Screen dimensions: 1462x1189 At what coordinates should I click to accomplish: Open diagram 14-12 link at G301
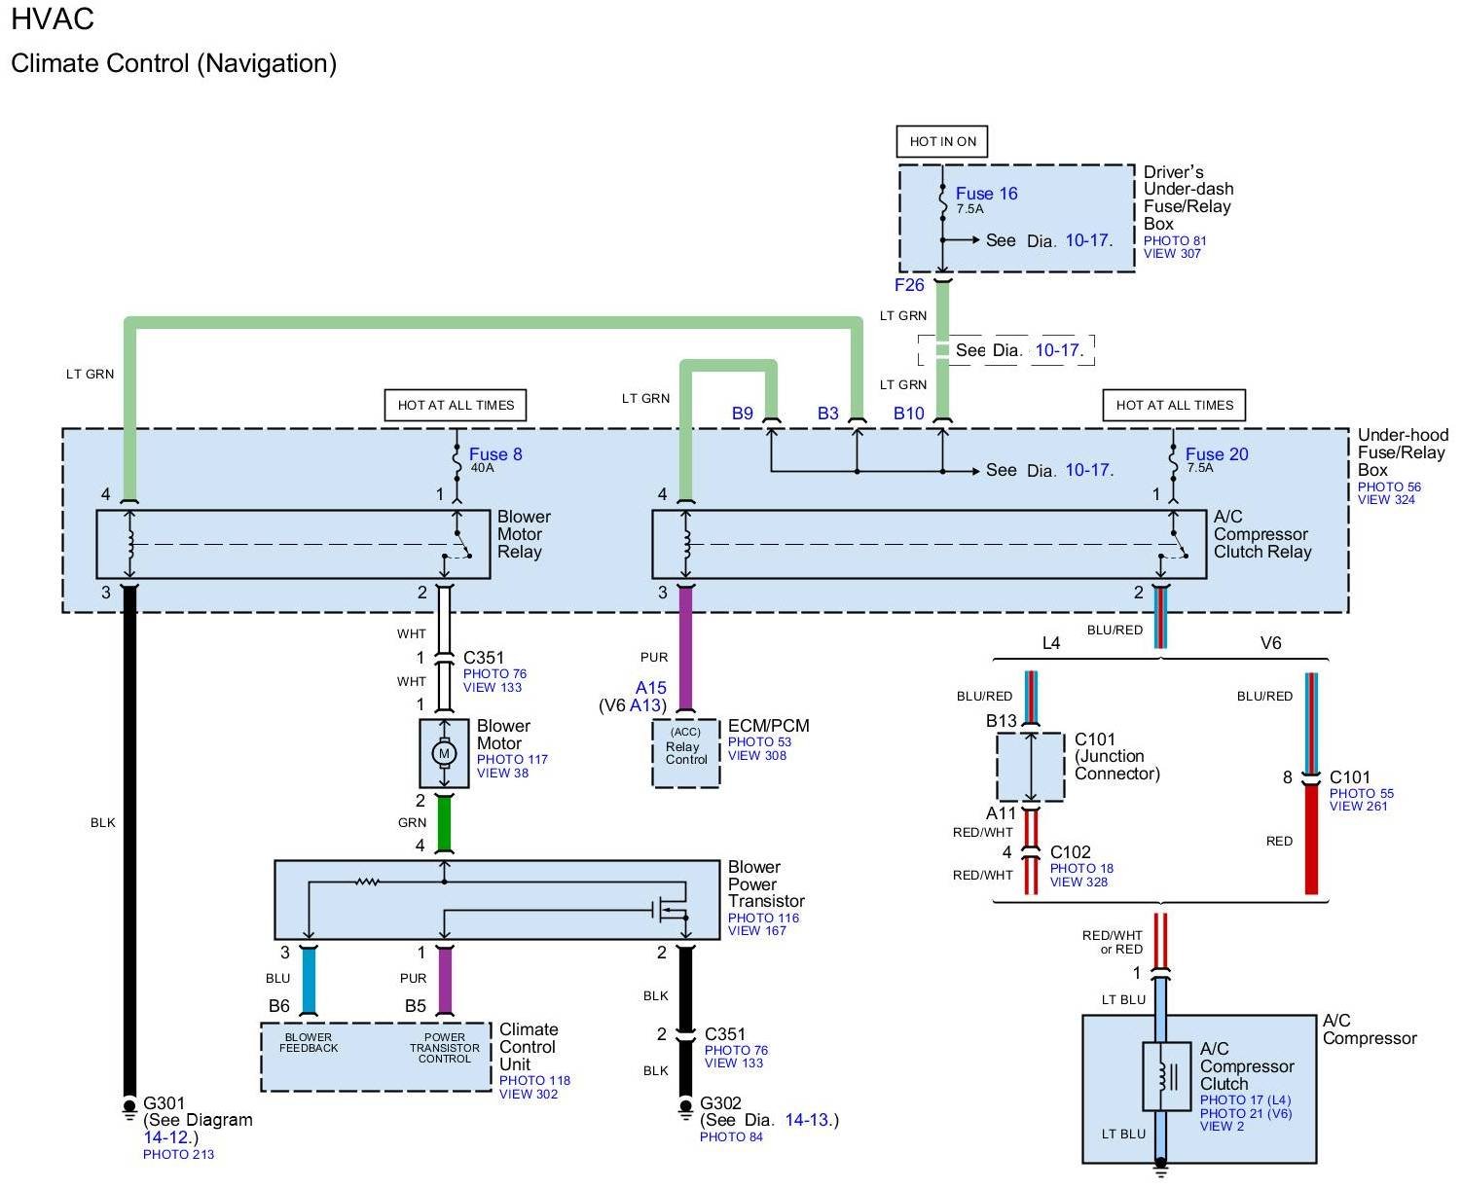165,1136
